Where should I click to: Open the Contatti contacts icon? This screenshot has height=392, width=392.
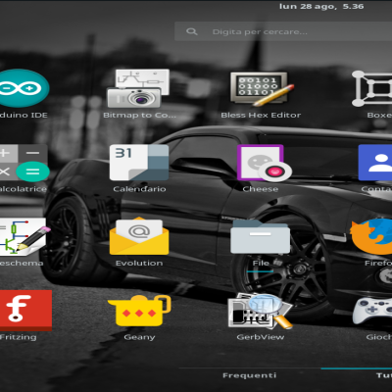click(x=375, y=163)
